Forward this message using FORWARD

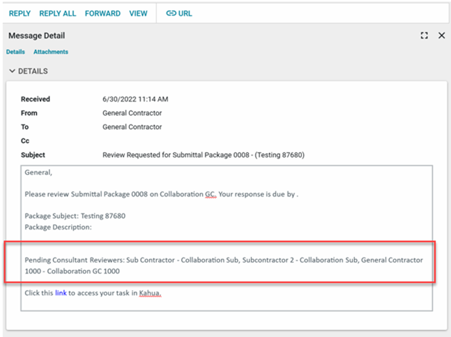(x=102, y=13)
